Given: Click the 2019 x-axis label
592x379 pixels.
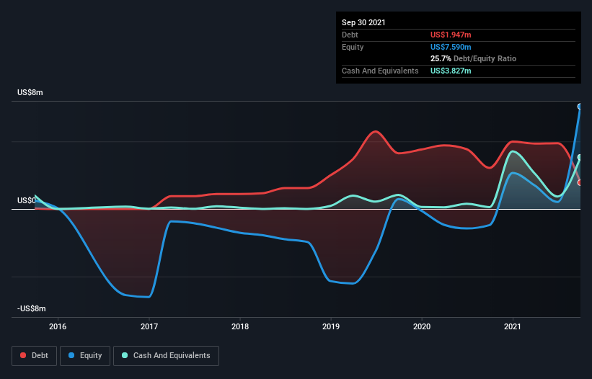Looking at the screenshot, I should tap(331, 326).
